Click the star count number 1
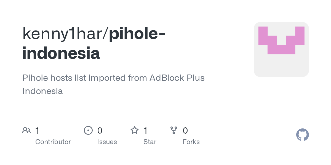This screenshot has height=165, width=331. [145, 131]
